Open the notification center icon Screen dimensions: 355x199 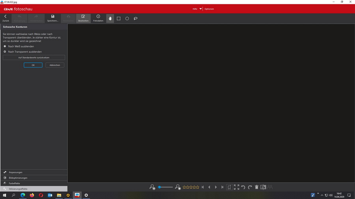pos(349,195)
